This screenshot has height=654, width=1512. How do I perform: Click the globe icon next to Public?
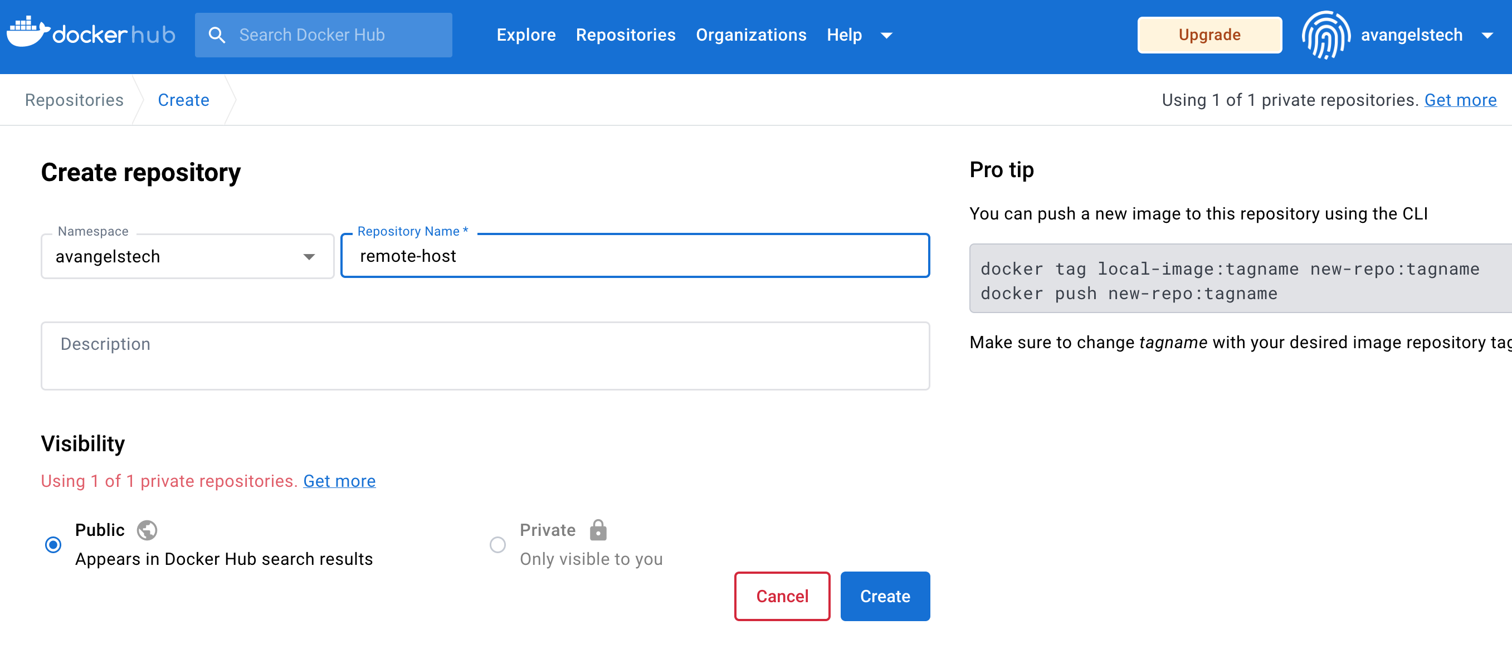147,530
